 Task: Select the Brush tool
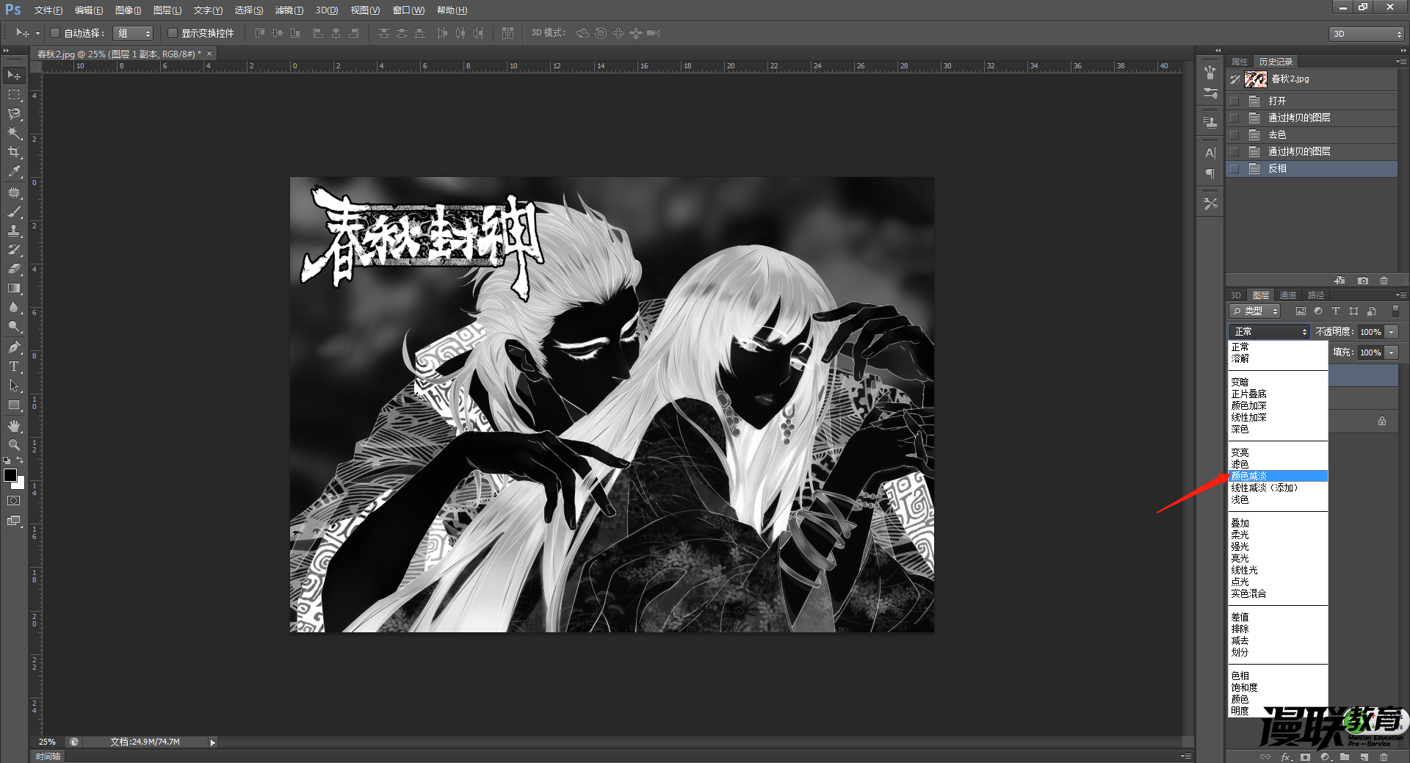14,211
